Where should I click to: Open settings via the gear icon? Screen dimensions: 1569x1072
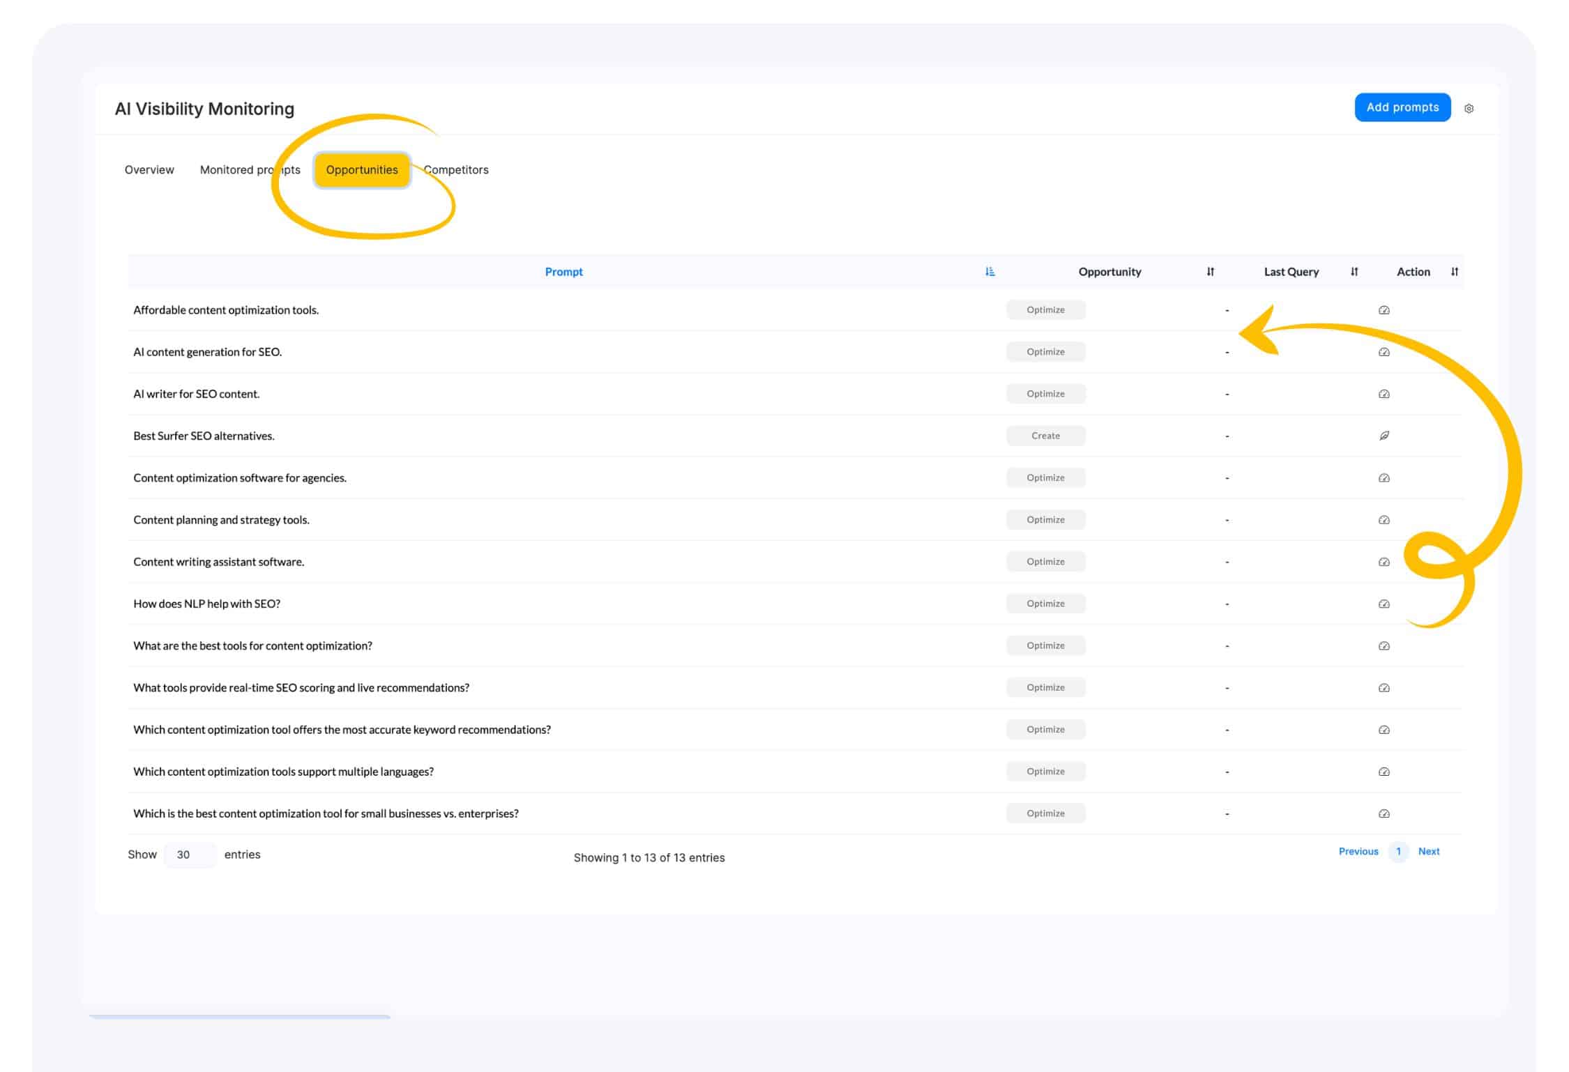[1469, 109]
